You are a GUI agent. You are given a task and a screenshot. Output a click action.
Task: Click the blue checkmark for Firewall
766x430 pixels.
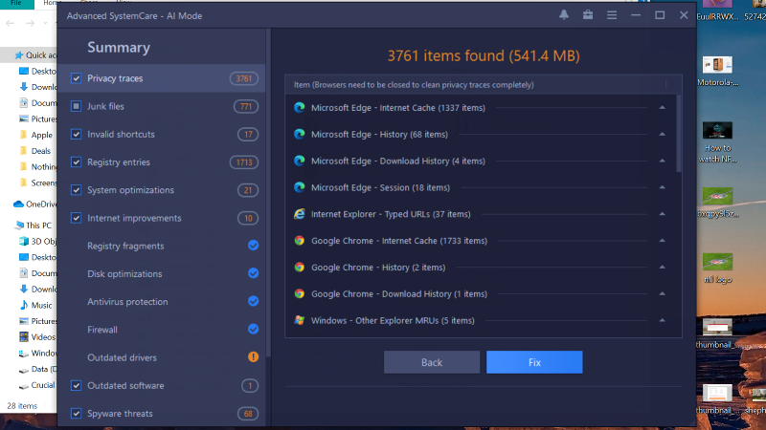pyautogui.click(x=253, y=329)
